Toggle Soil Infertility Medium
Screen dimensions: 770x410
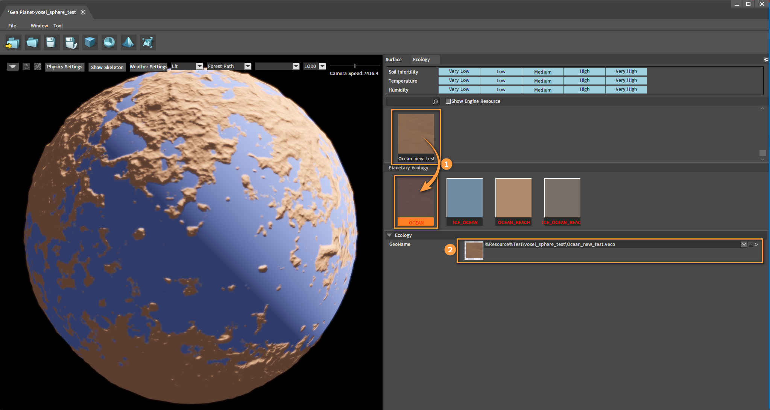click(542, 71)
